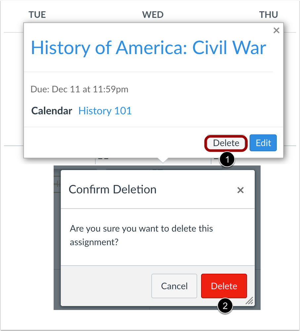Click the popup pointer arrow below the event card

click(x=162, y=160)
